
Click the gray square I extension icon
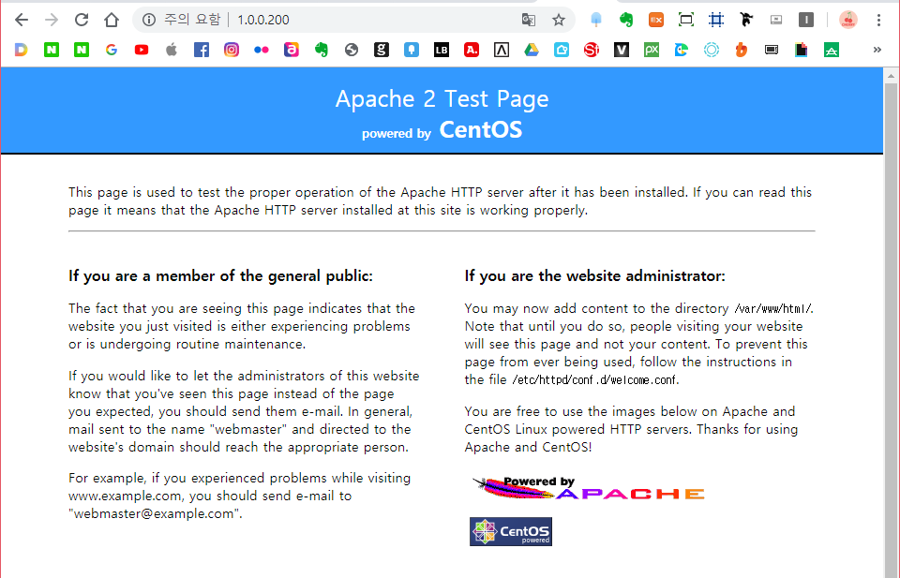(806, 20)
